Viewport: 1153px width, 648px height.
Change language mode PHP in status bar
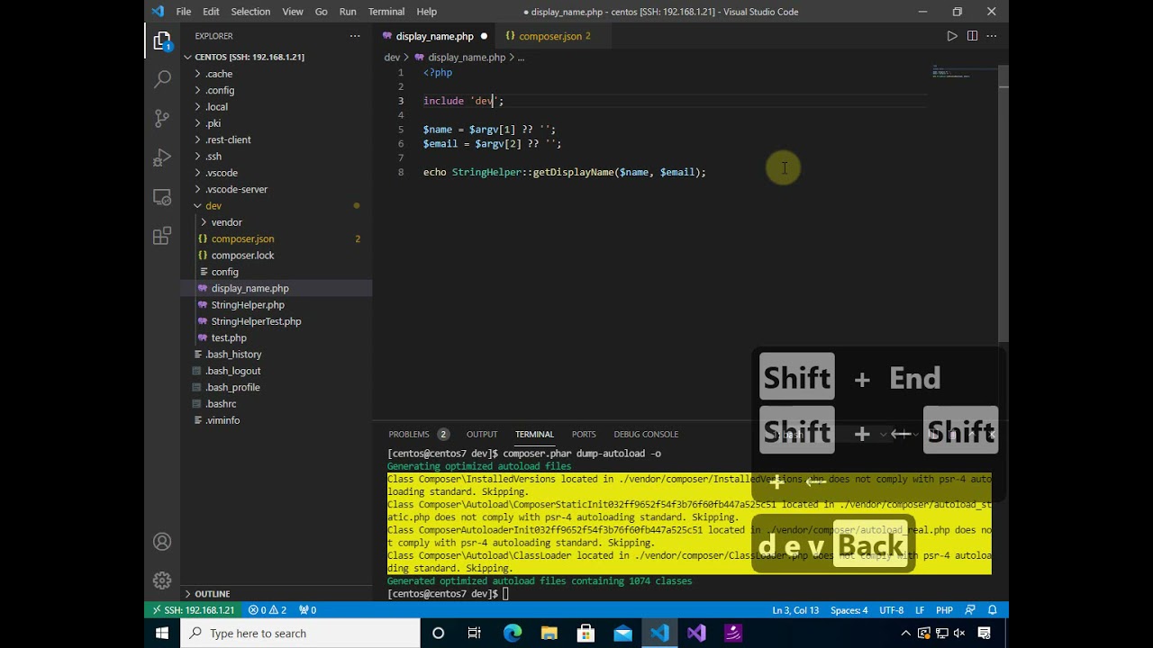[944, 609]
